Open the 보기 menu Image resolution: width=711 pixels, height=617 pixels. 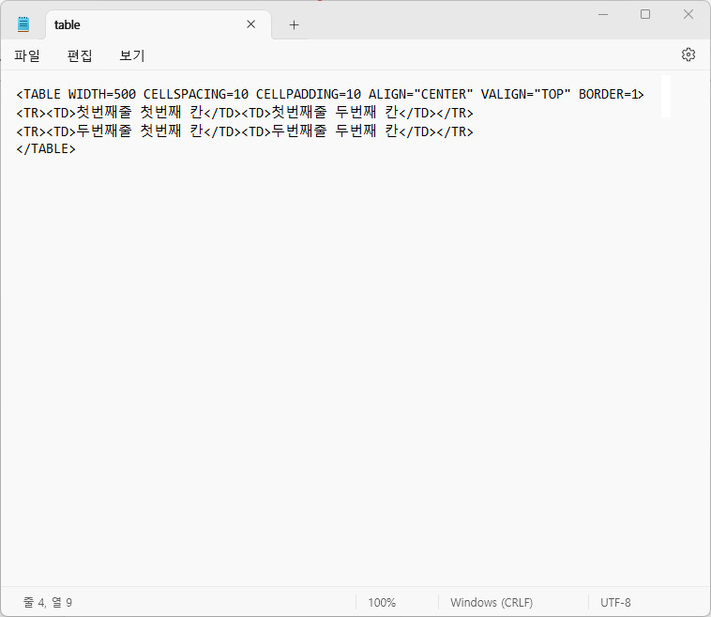(x=132, y=55)
